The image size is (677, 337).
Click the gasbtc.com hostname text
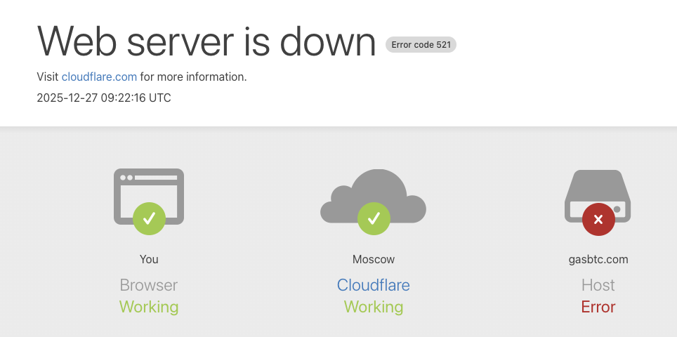pyautogui.click(x=598, y=259)
